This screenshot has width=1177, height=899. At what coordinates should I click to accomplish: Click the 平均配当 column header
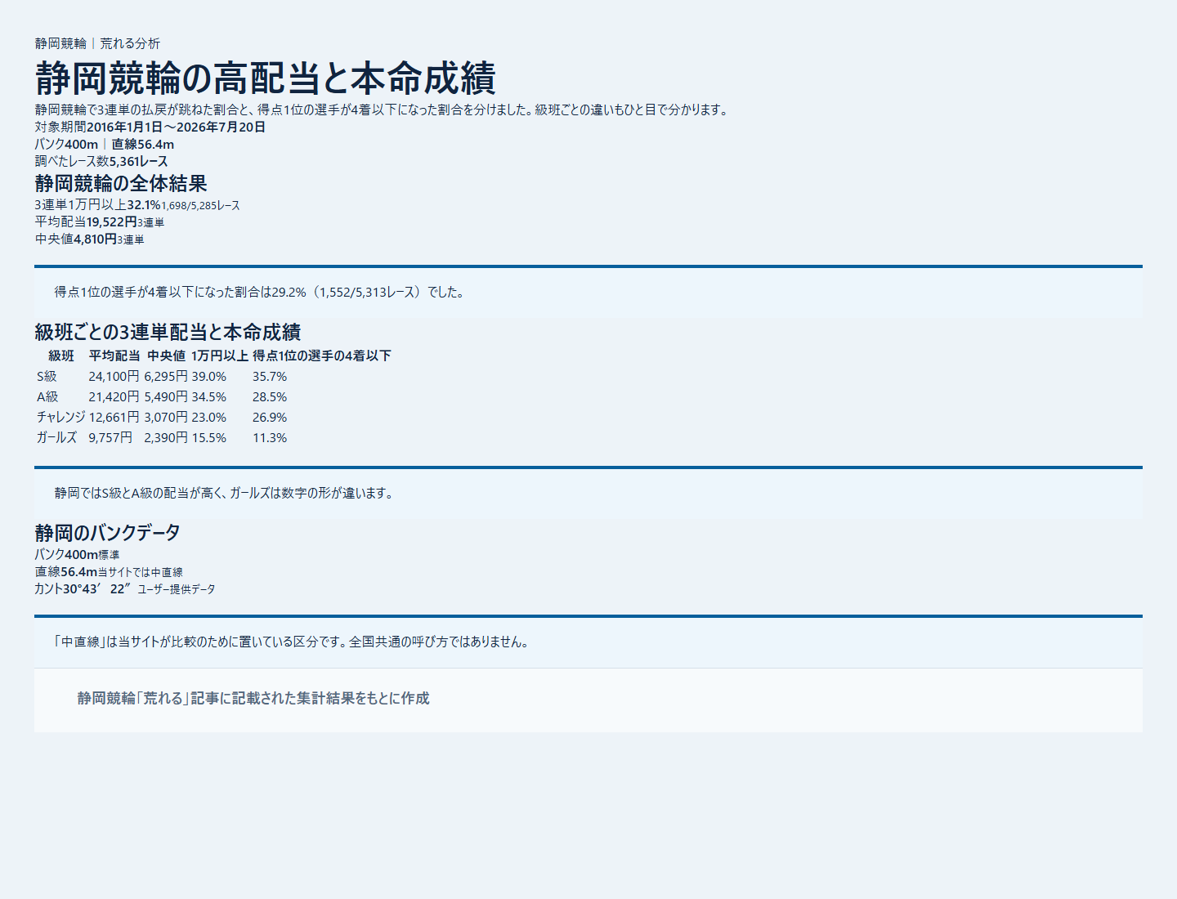[114, 356]
